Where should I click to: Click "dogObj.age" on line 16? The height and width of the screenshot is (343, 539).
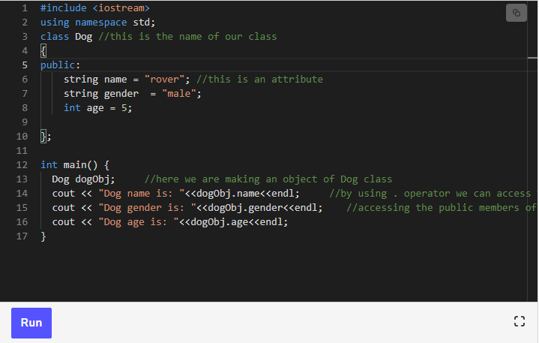pos(220,222)
